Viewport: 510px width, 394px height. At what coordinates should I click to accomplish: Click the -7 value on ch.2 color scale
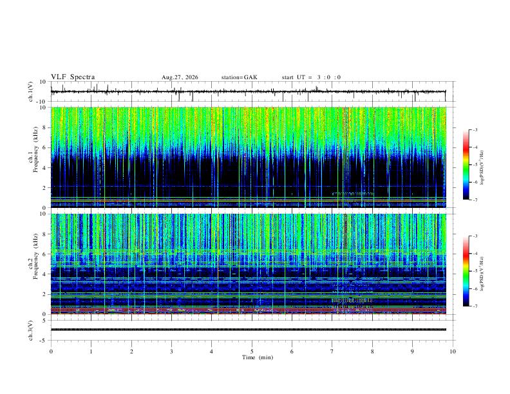475,306
